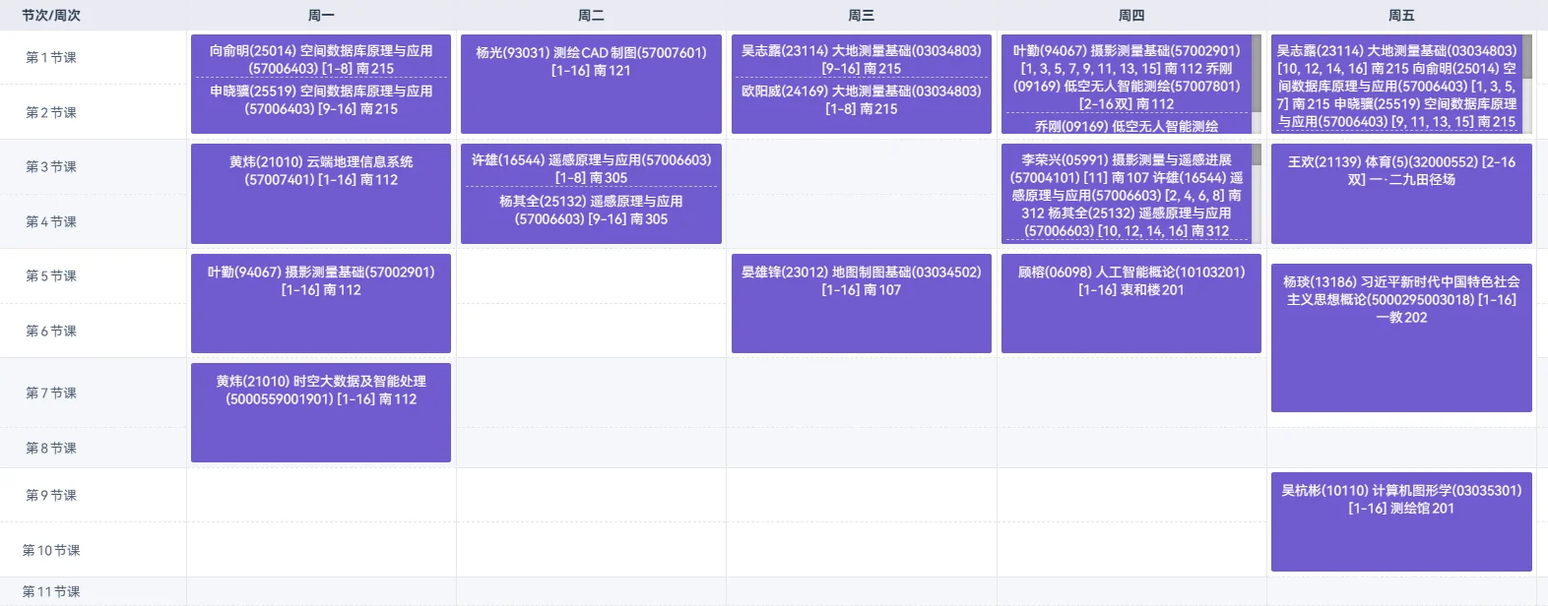Click the 第6节课 row label
This screenshot has height=606, width=1548.
(x=51, y=331)
